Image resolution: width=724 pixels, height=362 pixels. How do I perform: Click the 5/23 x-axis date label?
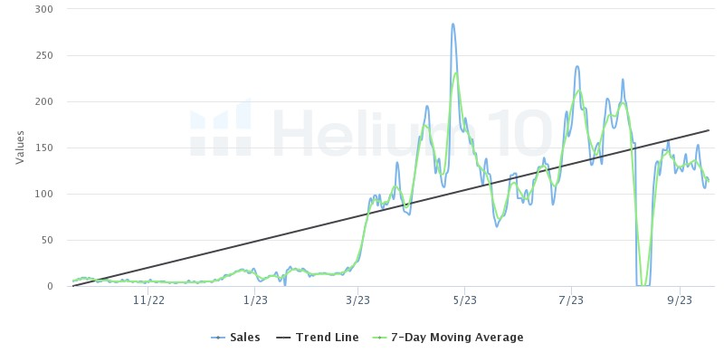[x=464, y=300]
